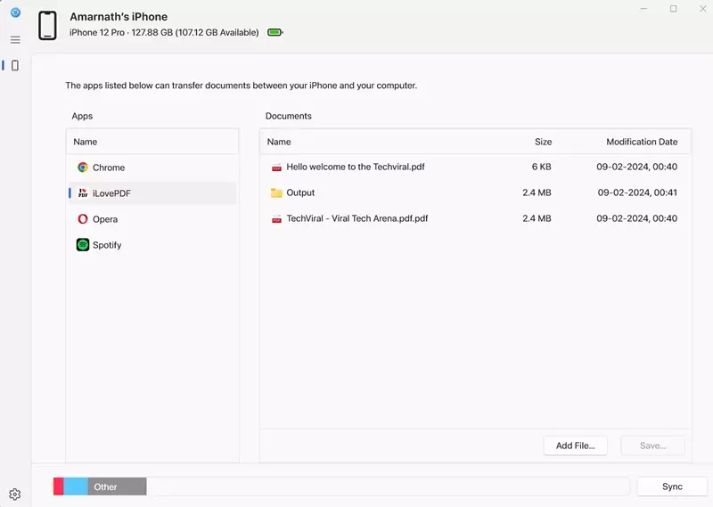Click the Apps list Name column header
This screenshot has height=507, width=713.
152,142
